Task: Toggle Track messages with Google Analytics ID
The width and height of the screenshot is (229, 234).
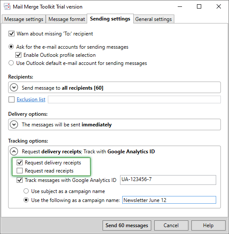Action: 20,180
